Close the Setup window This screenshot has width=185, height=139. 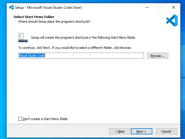pos(174,8)
